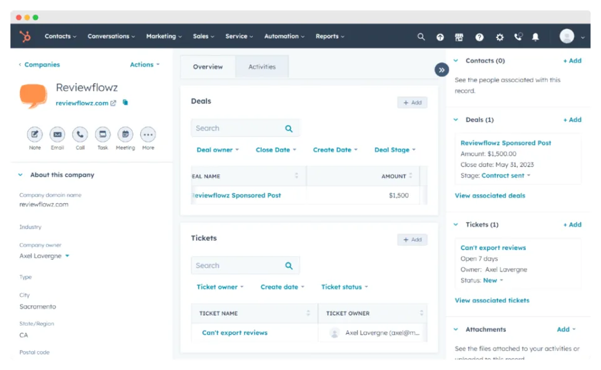Open the Actions dropdown
Viewport: 601px width, 370px height.
pos(145,64)
